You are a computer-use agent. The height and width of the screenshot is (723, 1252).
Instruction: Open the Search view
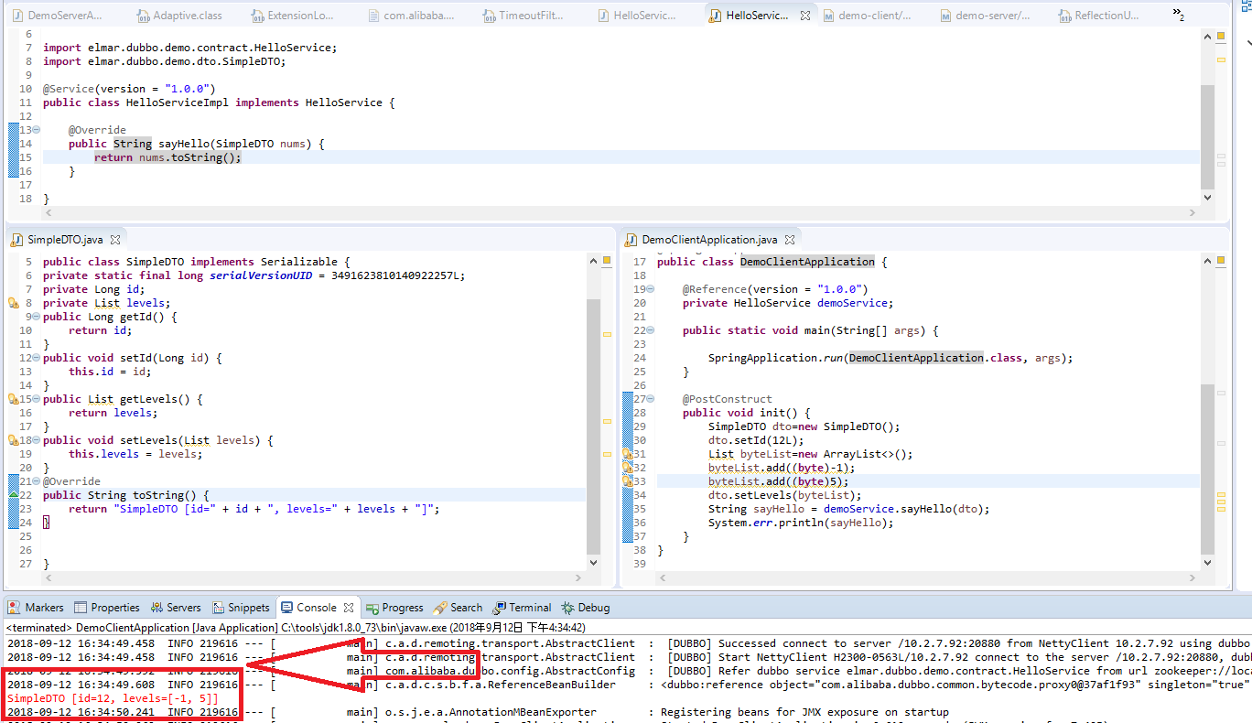458,608
